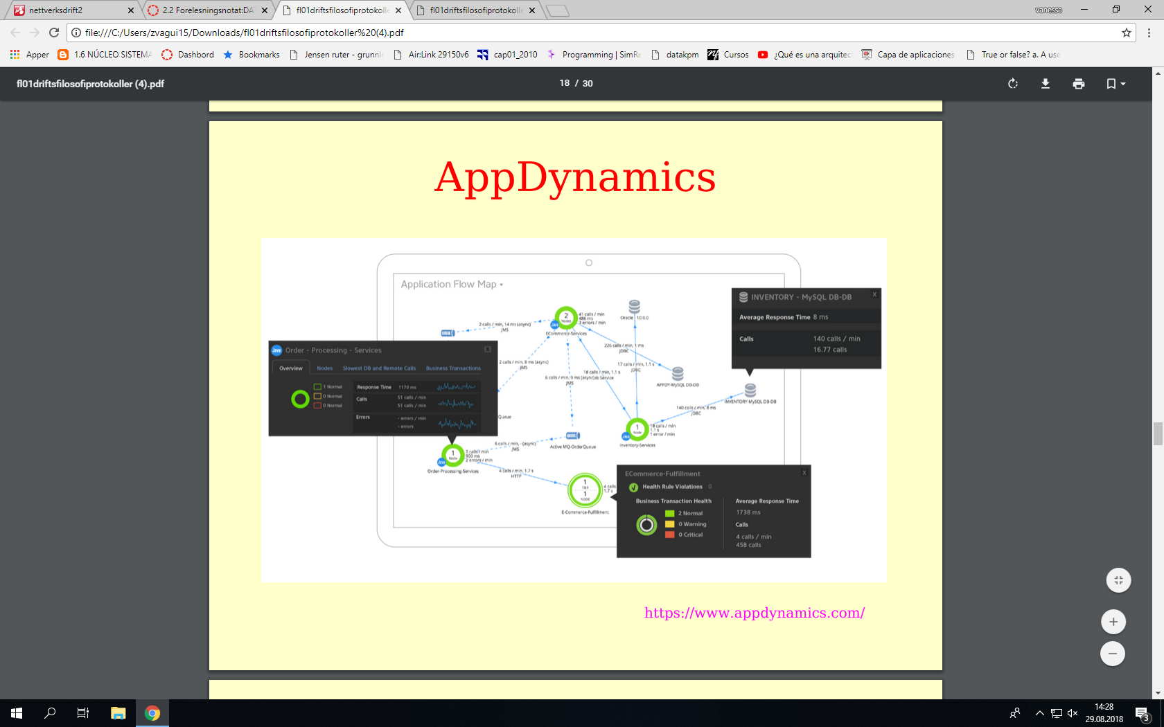Open the Action Center notifications
The height and width of the screenshot is (727, 1164).
click(1143, 713)
